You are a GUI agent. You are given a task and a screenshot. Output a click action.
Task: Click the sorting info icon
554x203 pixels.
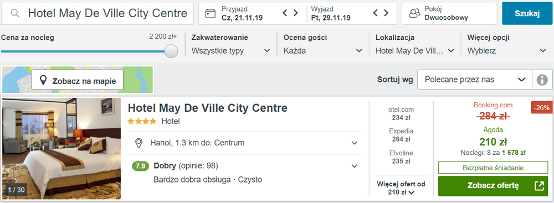click(x=542, y=80)
